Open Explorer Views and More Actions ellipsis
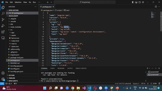 tap(35, 7)
